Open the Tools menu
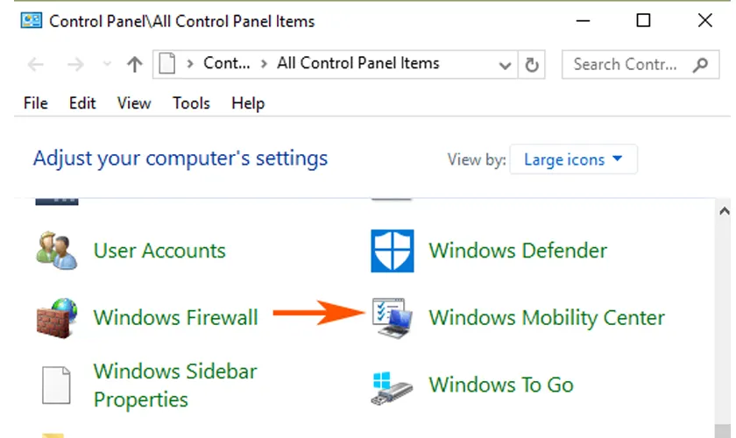Image resolution: width=736 pixels, height=438 pixels. [191, 103]
